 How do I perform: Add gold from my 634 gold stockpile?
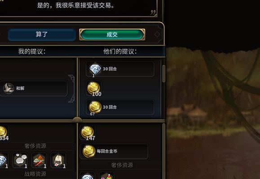(x=3, y=133)
